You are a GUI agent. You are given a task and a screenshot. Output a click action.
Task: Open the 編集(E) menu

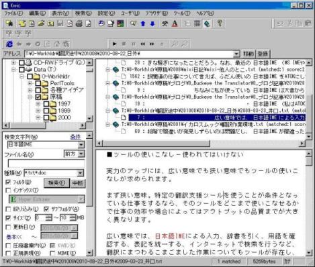[37, 13]
